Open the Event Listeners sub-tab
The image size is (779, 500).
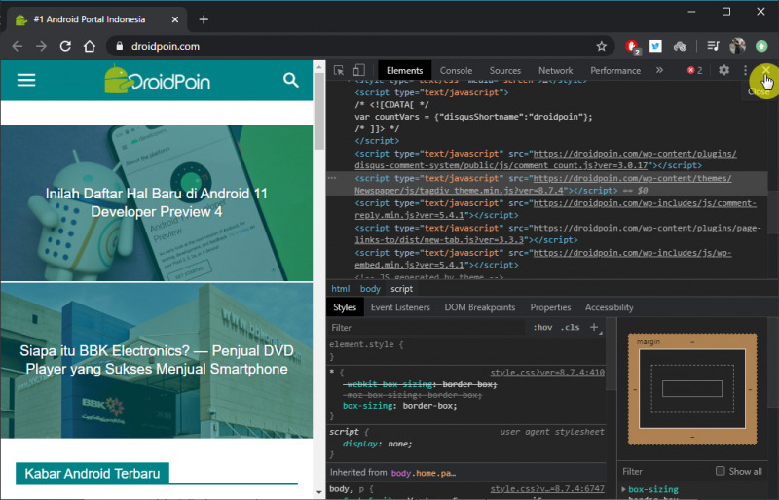400,307
